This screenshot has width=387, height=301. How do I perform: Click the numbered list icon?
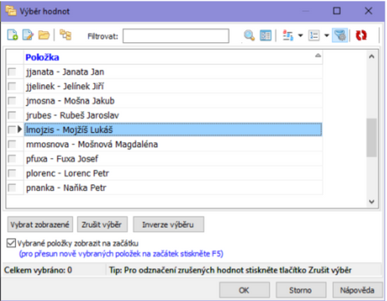314,35
